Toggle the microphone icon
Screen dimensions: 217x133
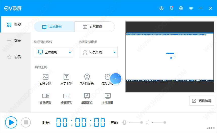tap(124, 122)
